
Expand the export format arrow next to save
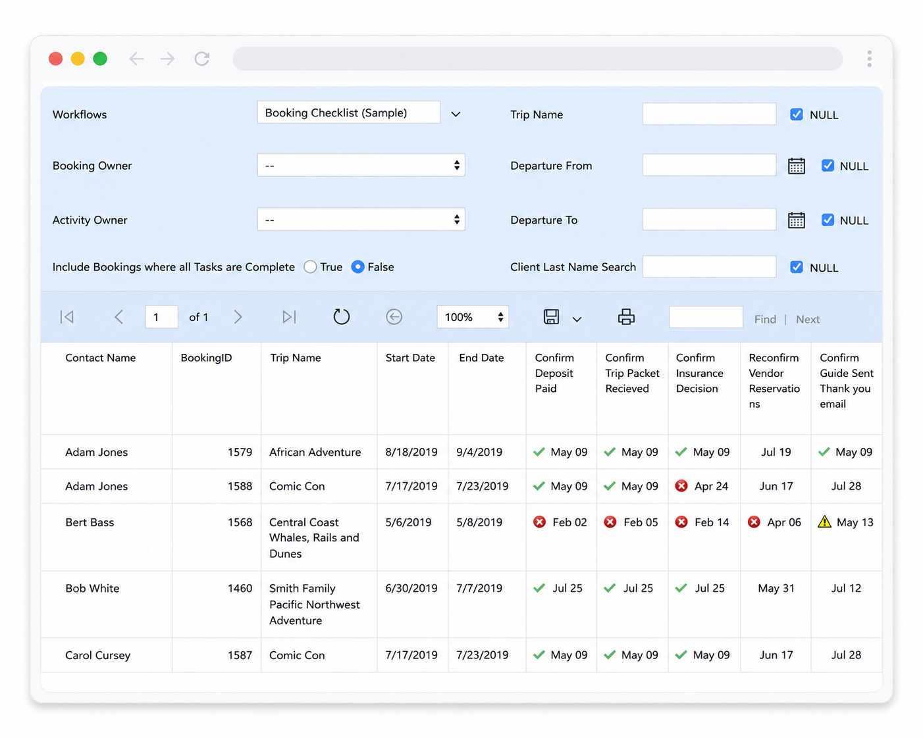pos(577,319)
